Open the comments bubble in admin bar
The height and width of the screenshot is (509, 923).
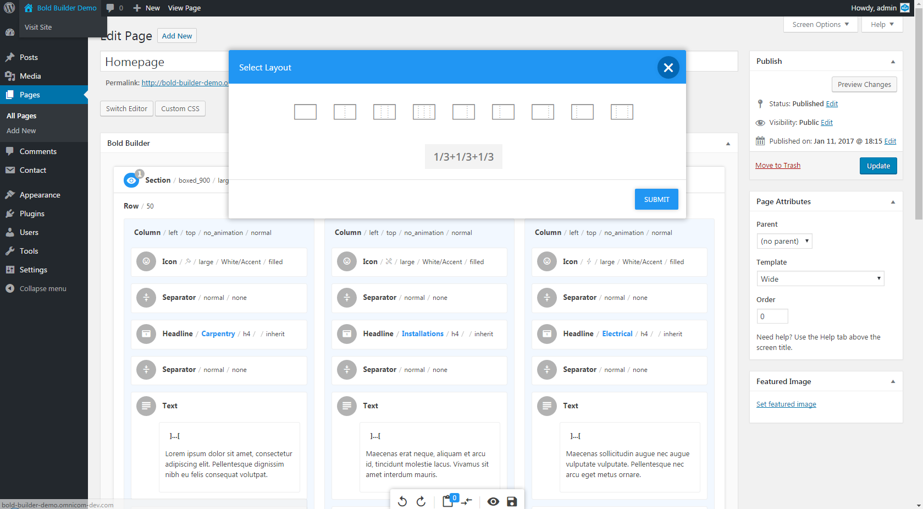114,8
